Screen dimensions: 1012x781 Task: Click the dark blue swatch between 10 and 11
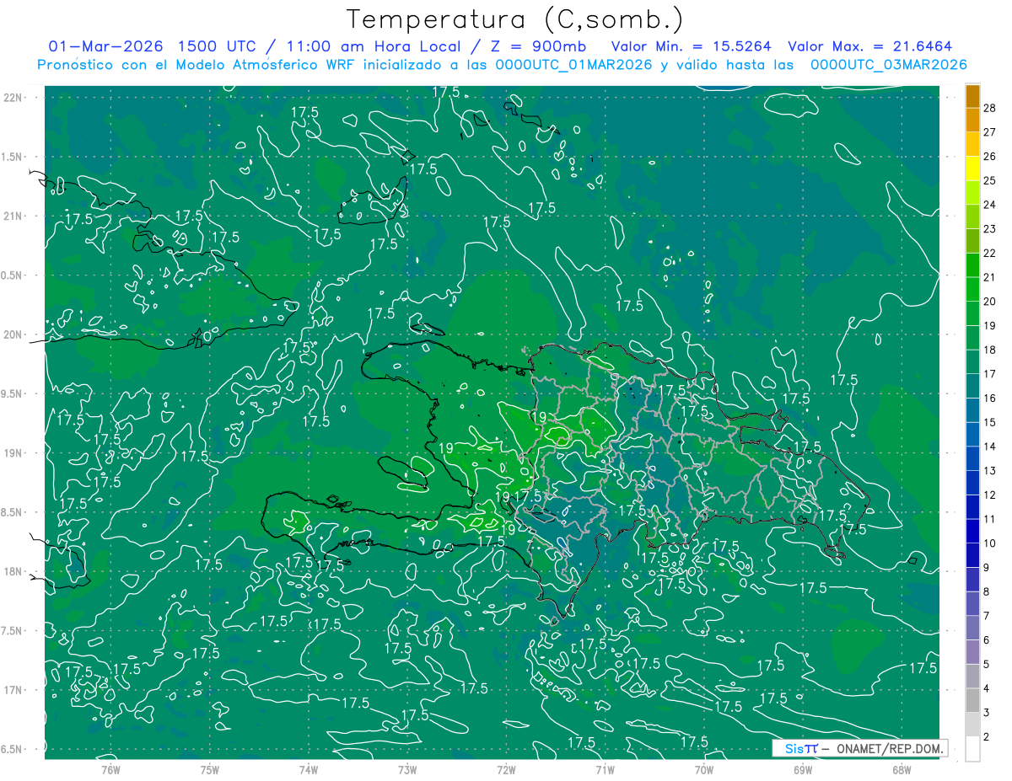click(x=972, y=532)
